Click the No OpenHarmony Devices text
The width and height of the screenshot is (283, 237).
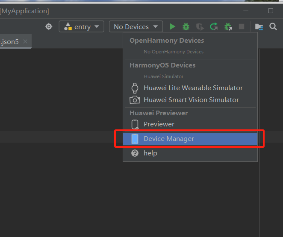[174, 52]
